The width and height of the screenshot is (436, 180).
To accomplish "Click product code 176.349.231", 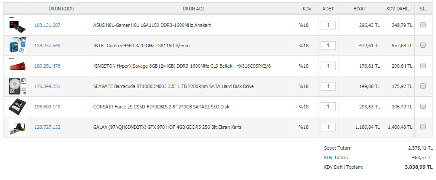I will click(x=47, y=86).
